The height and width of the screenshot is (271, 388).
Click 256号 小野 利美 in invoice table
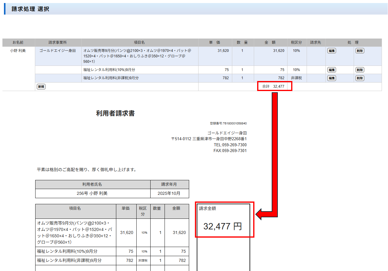coord(92,193)
